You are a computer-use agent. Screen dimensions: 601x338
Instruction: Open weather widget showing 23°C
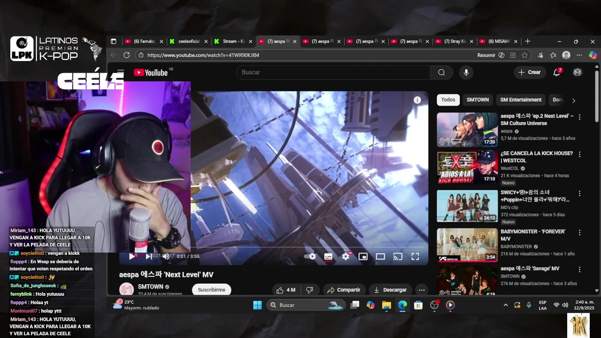coord(136,305)
